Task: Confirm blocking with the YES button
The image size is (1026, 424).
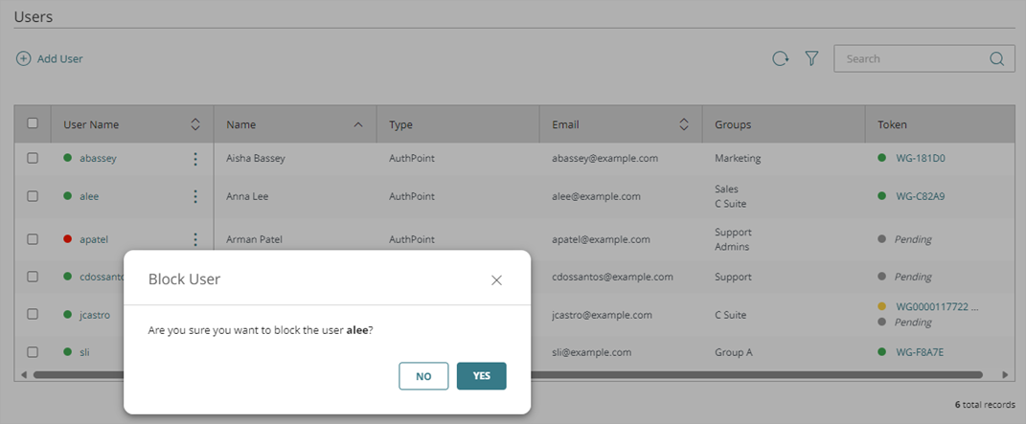Action: click(481, 376)
